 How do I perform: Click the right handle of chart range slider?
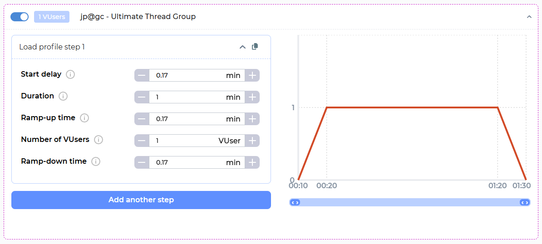click(525, 202)
